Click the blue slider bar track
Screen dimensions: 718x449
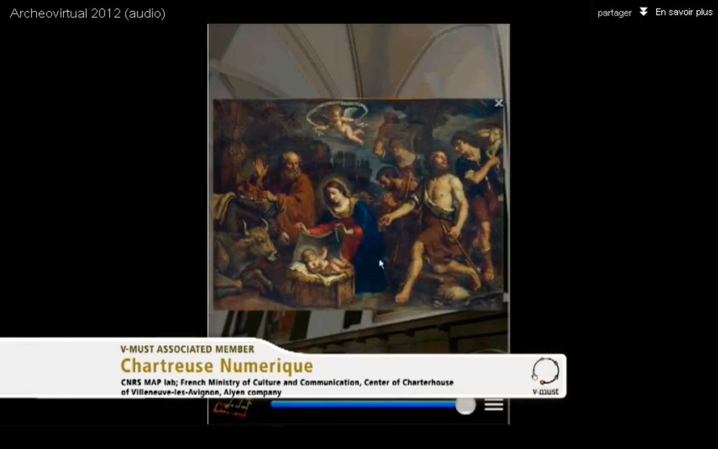pos(364,404)
